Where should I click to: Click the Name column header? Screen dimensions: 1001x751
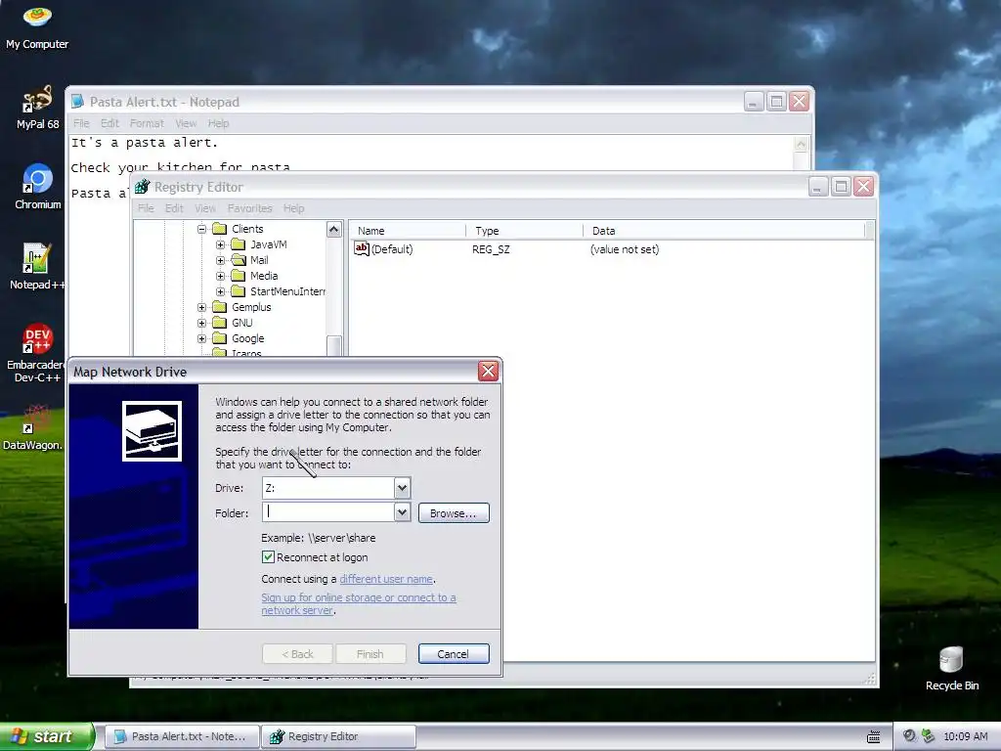pos(408,231)
